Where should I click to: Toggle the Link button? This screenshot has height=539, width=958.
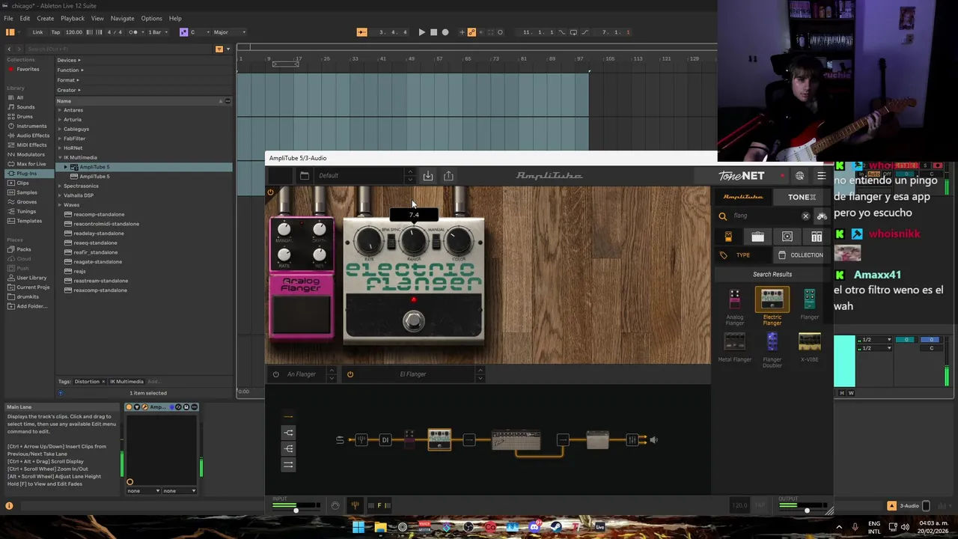click(x=37, y=32)
